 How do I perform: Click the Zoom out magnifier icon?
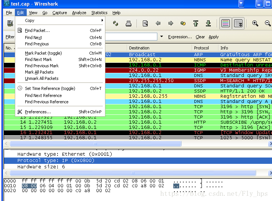pyautogui.click(x=268, y=23)
